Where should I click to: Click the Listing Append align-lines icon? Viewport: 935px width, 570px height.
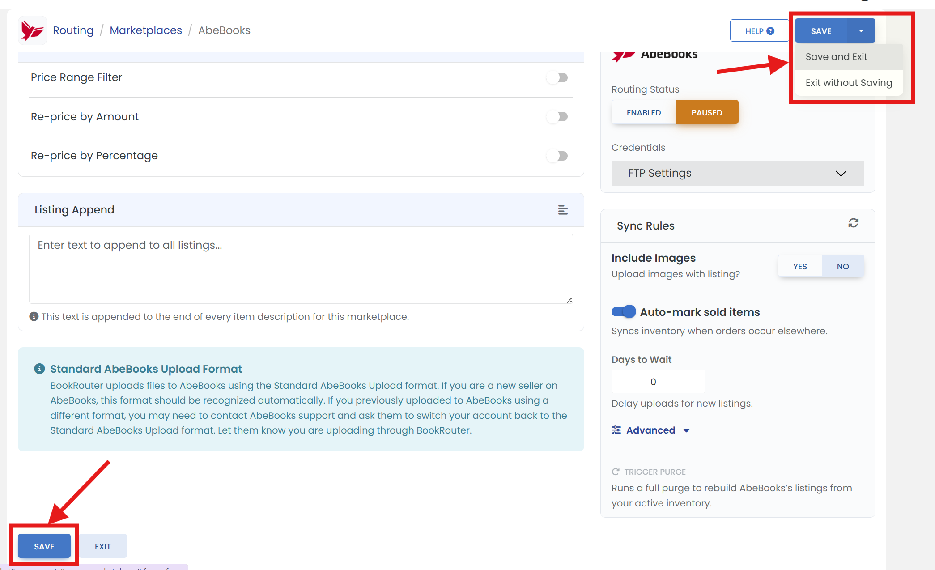tap(563, 210)
